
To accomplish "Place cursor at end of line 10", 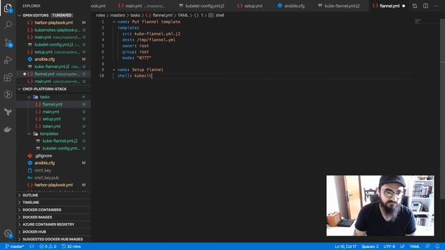I will click(152, 76).
